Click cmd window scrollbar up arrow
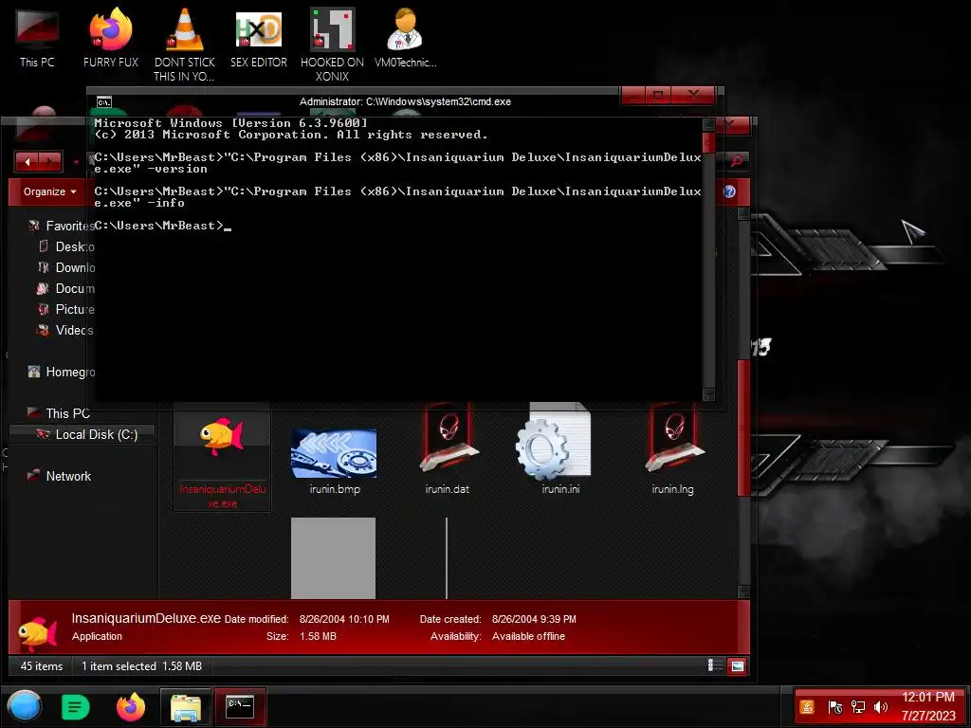 coord(709,124)
